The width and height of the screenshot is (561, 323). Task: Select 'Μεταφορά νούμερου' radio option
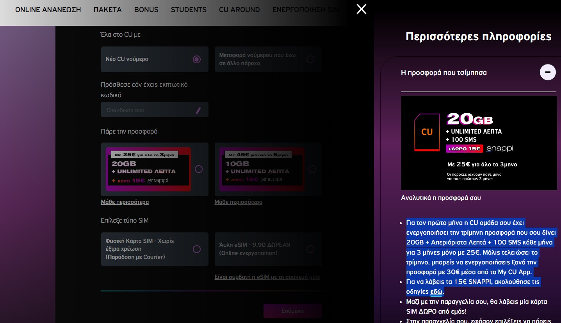310,59
